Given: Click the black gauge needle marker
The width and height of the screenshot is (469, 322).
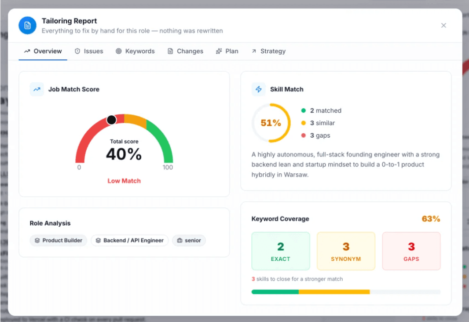Looking at the screenshot, I should tap(111, 120).
